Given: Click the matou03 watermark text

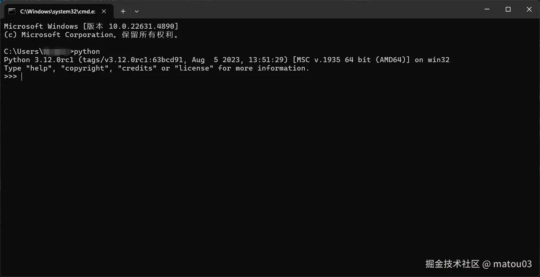Looking at the screenshot, I should coord(512,264).
